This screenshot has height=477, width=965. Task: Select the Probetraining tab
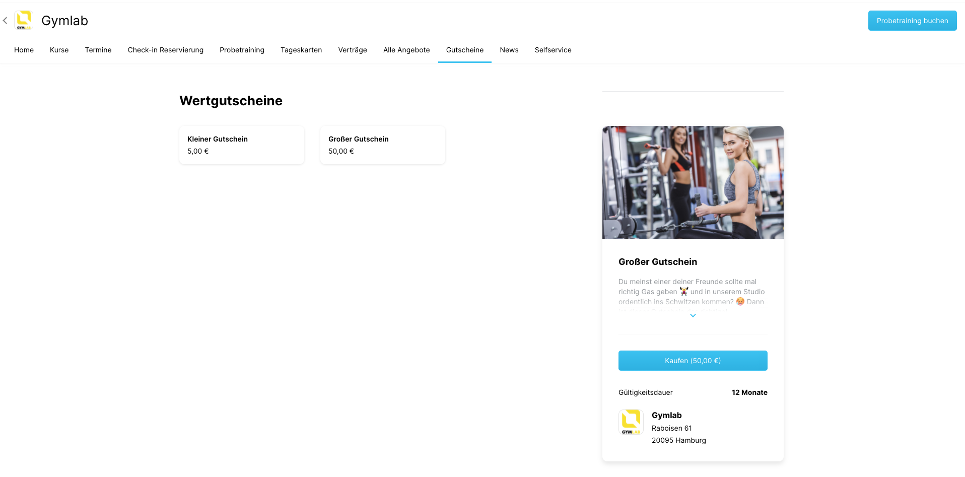pos(242,50)
